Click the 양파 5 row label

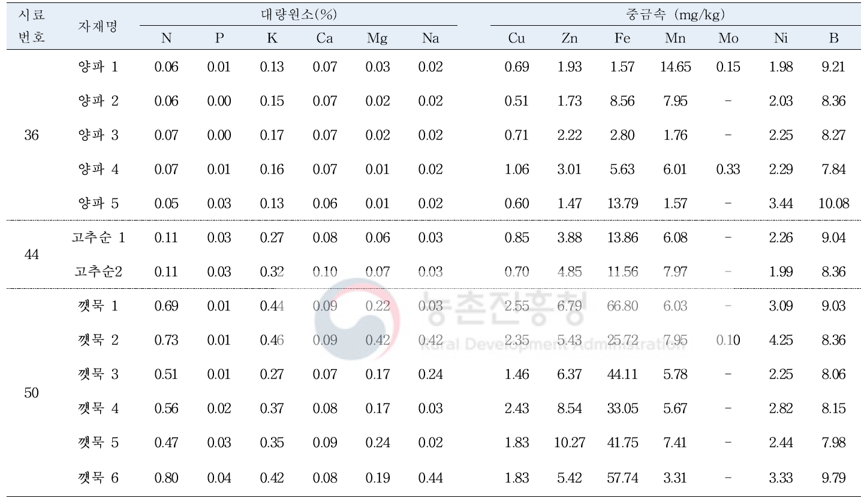coord(98,203)
